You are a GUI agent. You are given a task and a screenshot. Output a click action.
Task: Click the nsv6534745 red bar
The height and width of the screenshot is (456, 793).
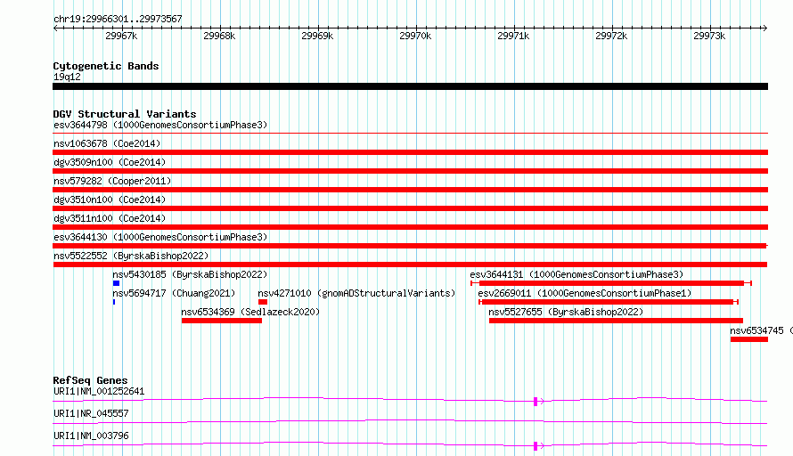point(749,339)
